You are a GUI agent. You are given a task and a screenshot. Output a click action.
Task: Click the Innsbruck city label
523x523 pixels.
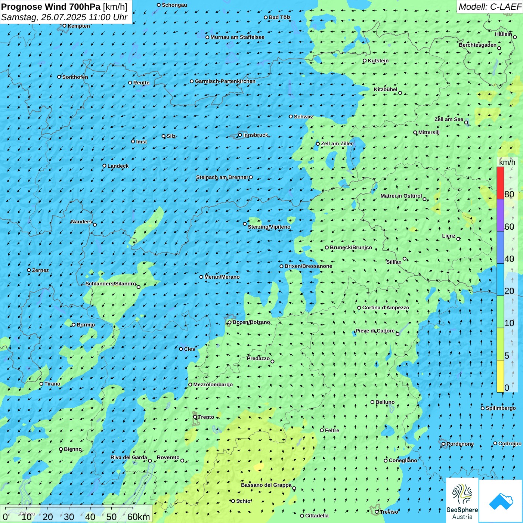[256, 135]
